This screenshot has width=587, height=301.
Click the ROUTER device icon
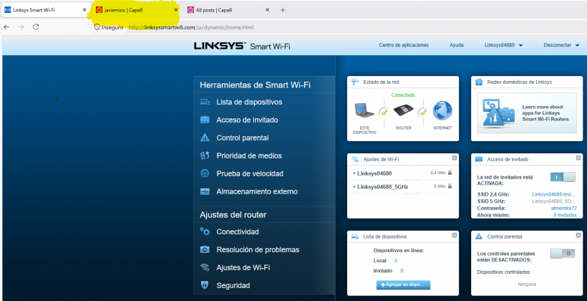click(404, 110)
